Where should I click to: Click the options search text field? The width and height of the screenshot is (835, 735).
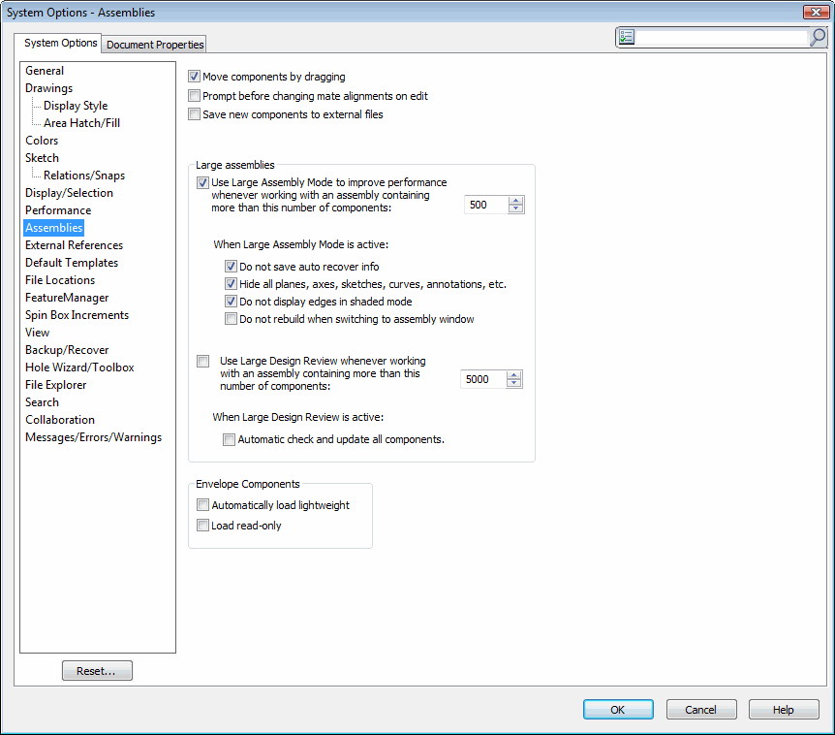point(722,37)
